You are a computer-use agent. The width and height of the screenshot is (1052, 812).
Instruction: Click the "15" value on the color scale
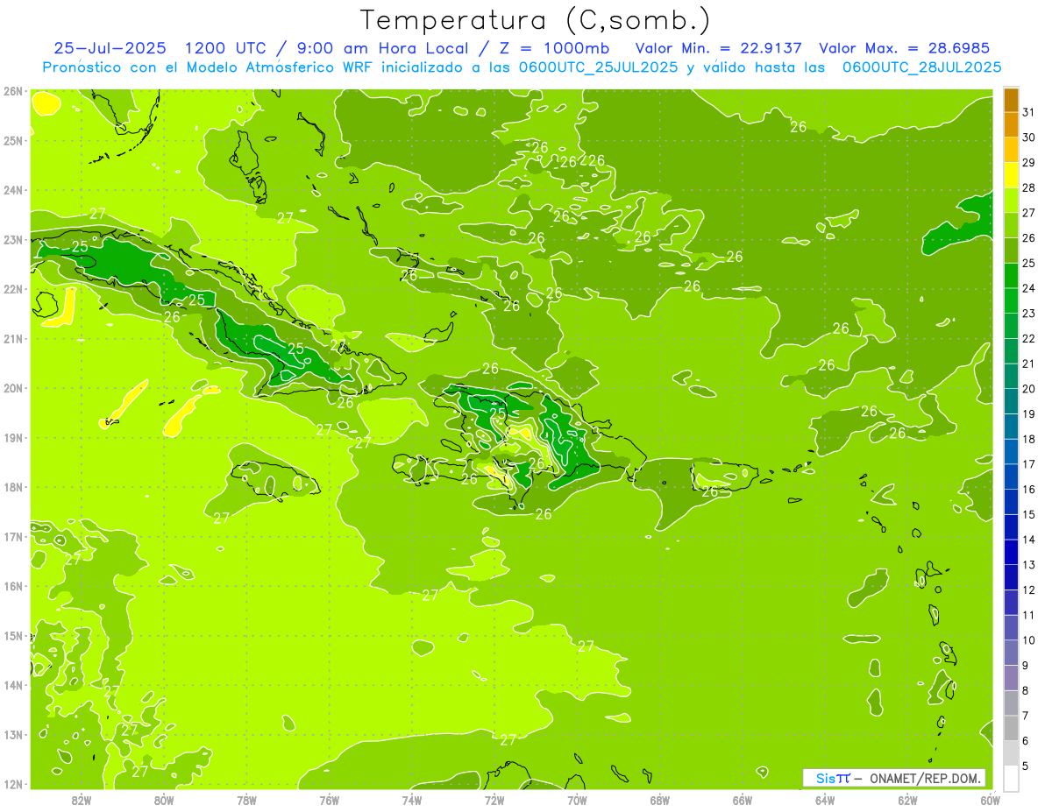click(1028, 514)
